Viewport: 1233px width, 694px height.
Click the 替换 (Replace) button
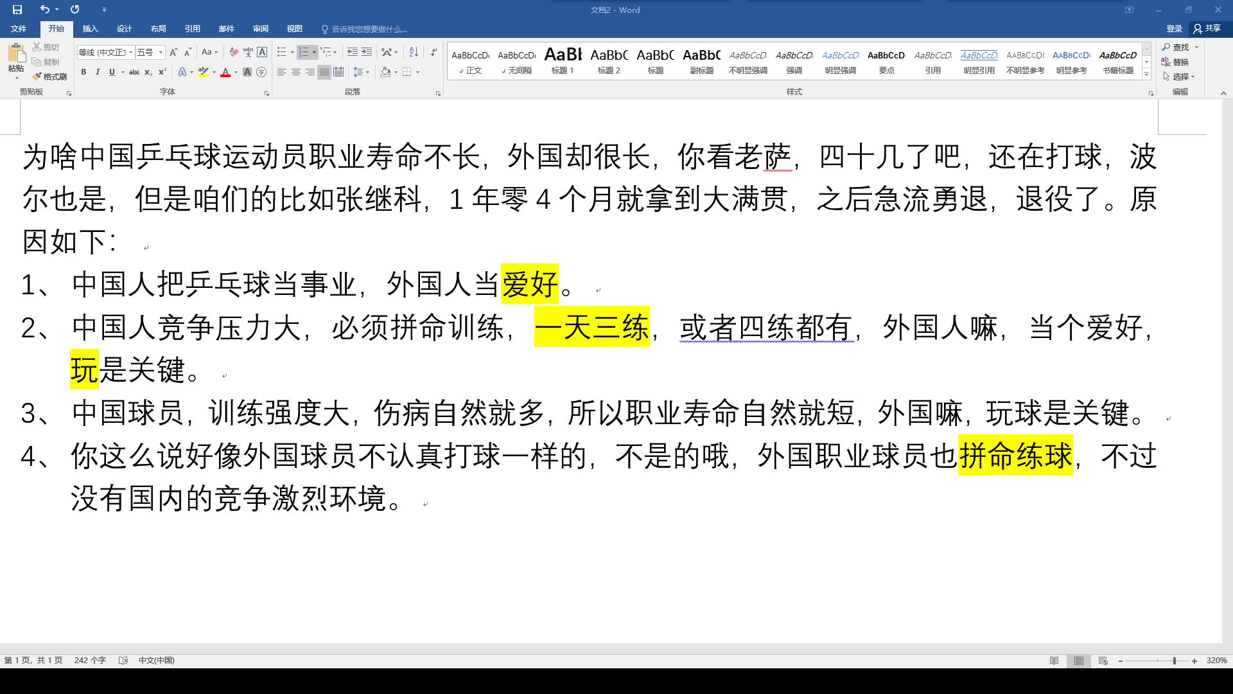pyautogui.click(x=1175, y=62)
